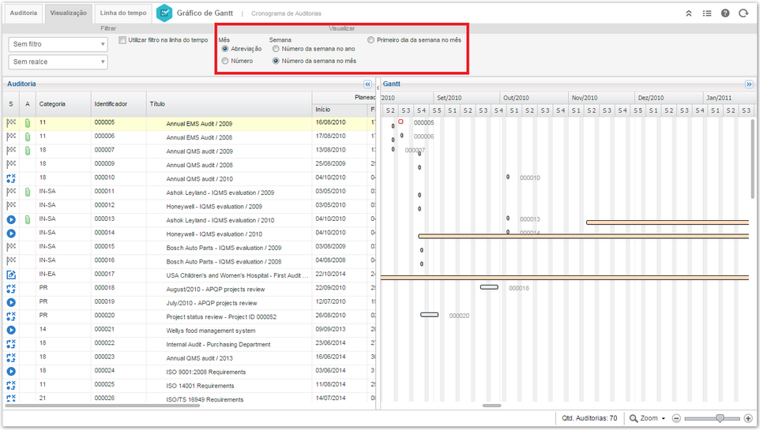Sort by the Início column header
Viewport: 760px width, 430px height.
340,110
